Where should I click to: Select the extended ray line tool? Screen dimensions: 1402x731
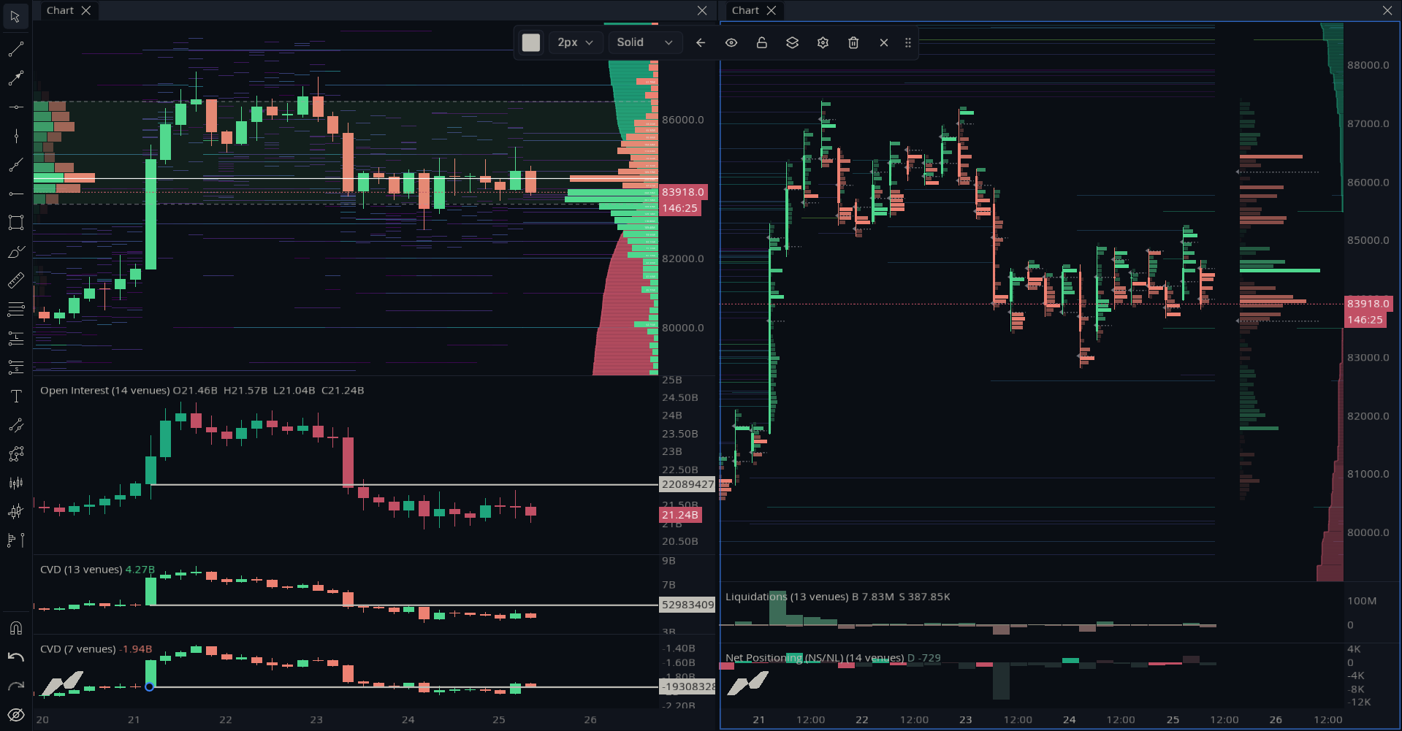click(15, 165)
